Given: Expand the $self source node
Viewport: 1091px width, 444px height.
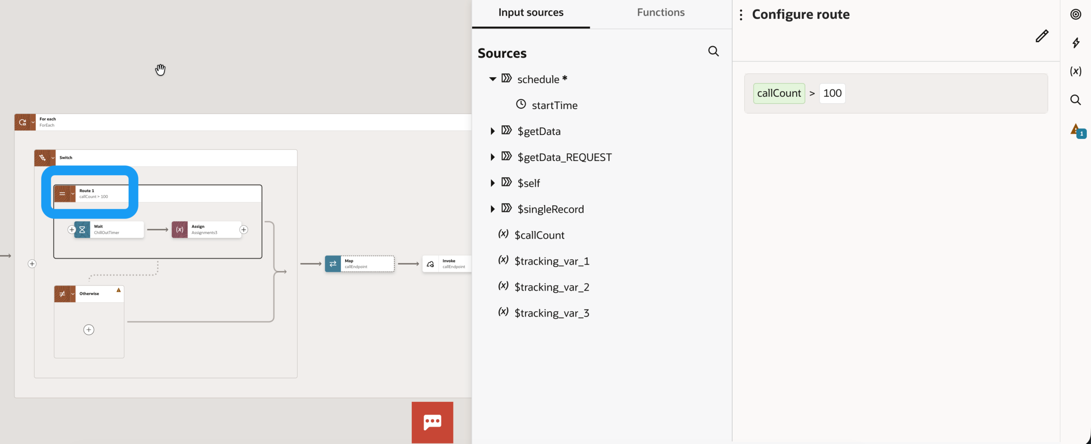Looking at the screenshot, I should coord(493,183).
